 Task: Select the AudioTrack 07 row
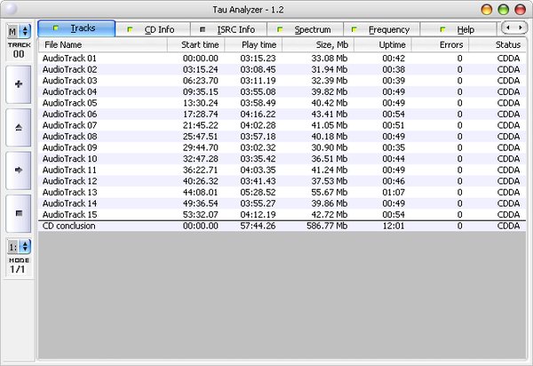(282, 125)
